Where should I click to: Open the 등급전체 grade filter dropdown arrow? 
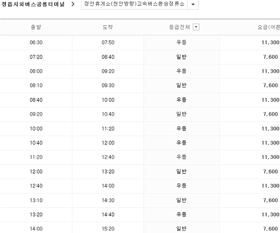(x=196, y=27)
